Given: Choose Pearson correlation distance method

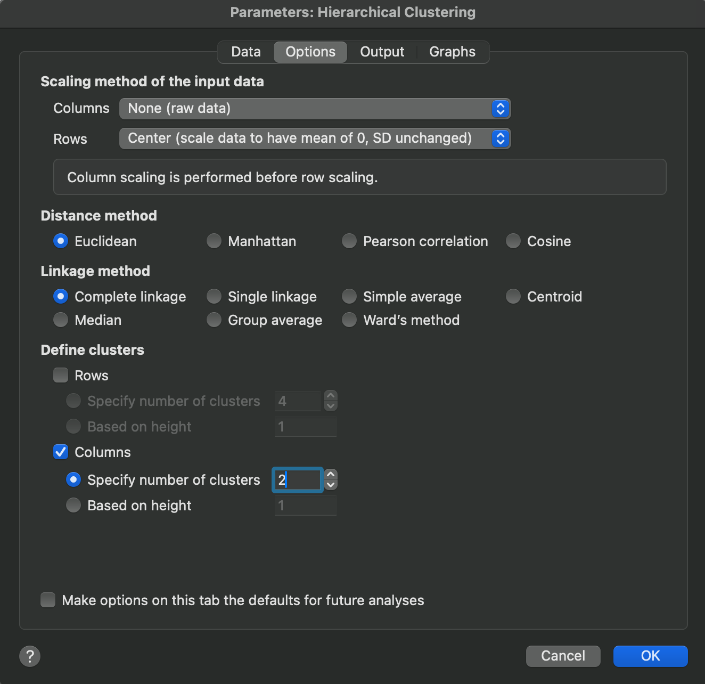Looking at the screenshot, I should pos(349,241).
